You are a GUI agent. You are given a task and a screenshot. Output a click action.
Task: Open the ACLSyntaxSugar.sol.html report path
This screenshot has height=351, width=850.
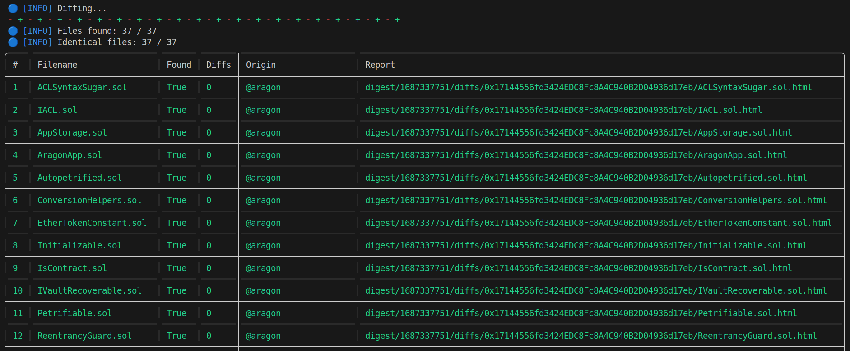pyautogui.click(x=589, y=87)
